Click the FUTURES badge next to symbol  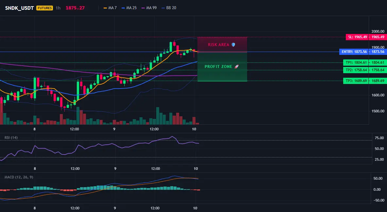pos(44,8)
